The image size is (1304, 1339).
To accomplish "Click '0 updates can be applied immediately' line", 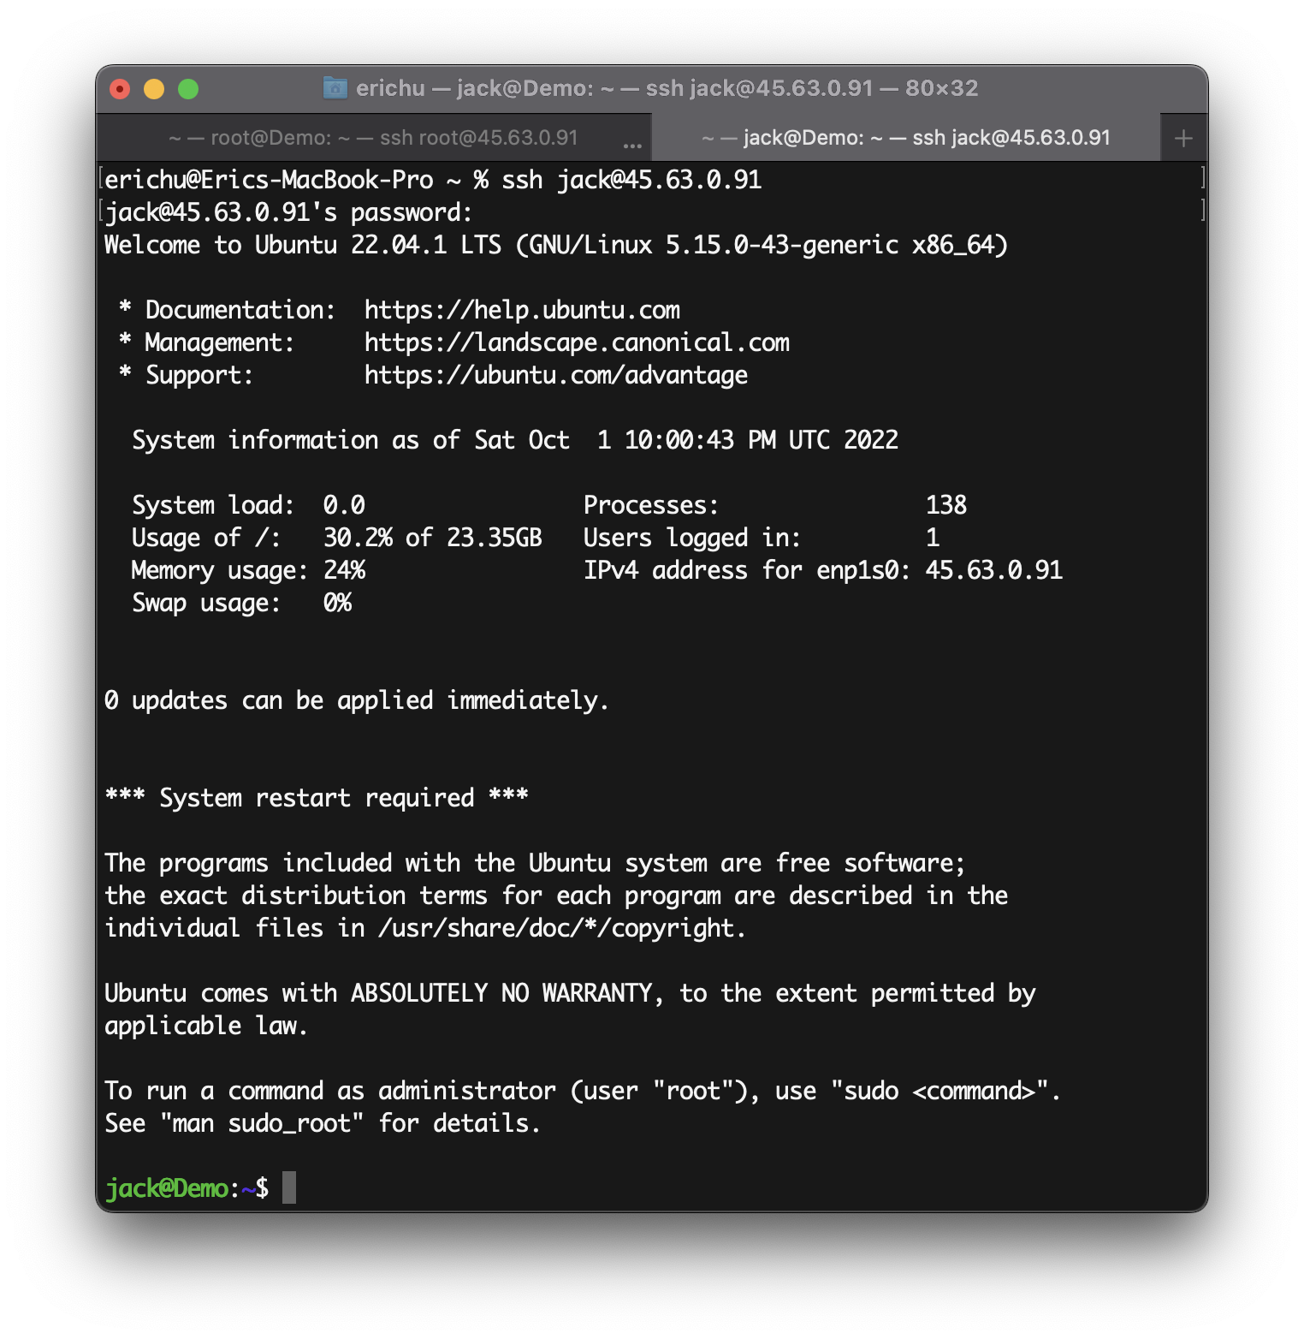I will coord(357,700).
